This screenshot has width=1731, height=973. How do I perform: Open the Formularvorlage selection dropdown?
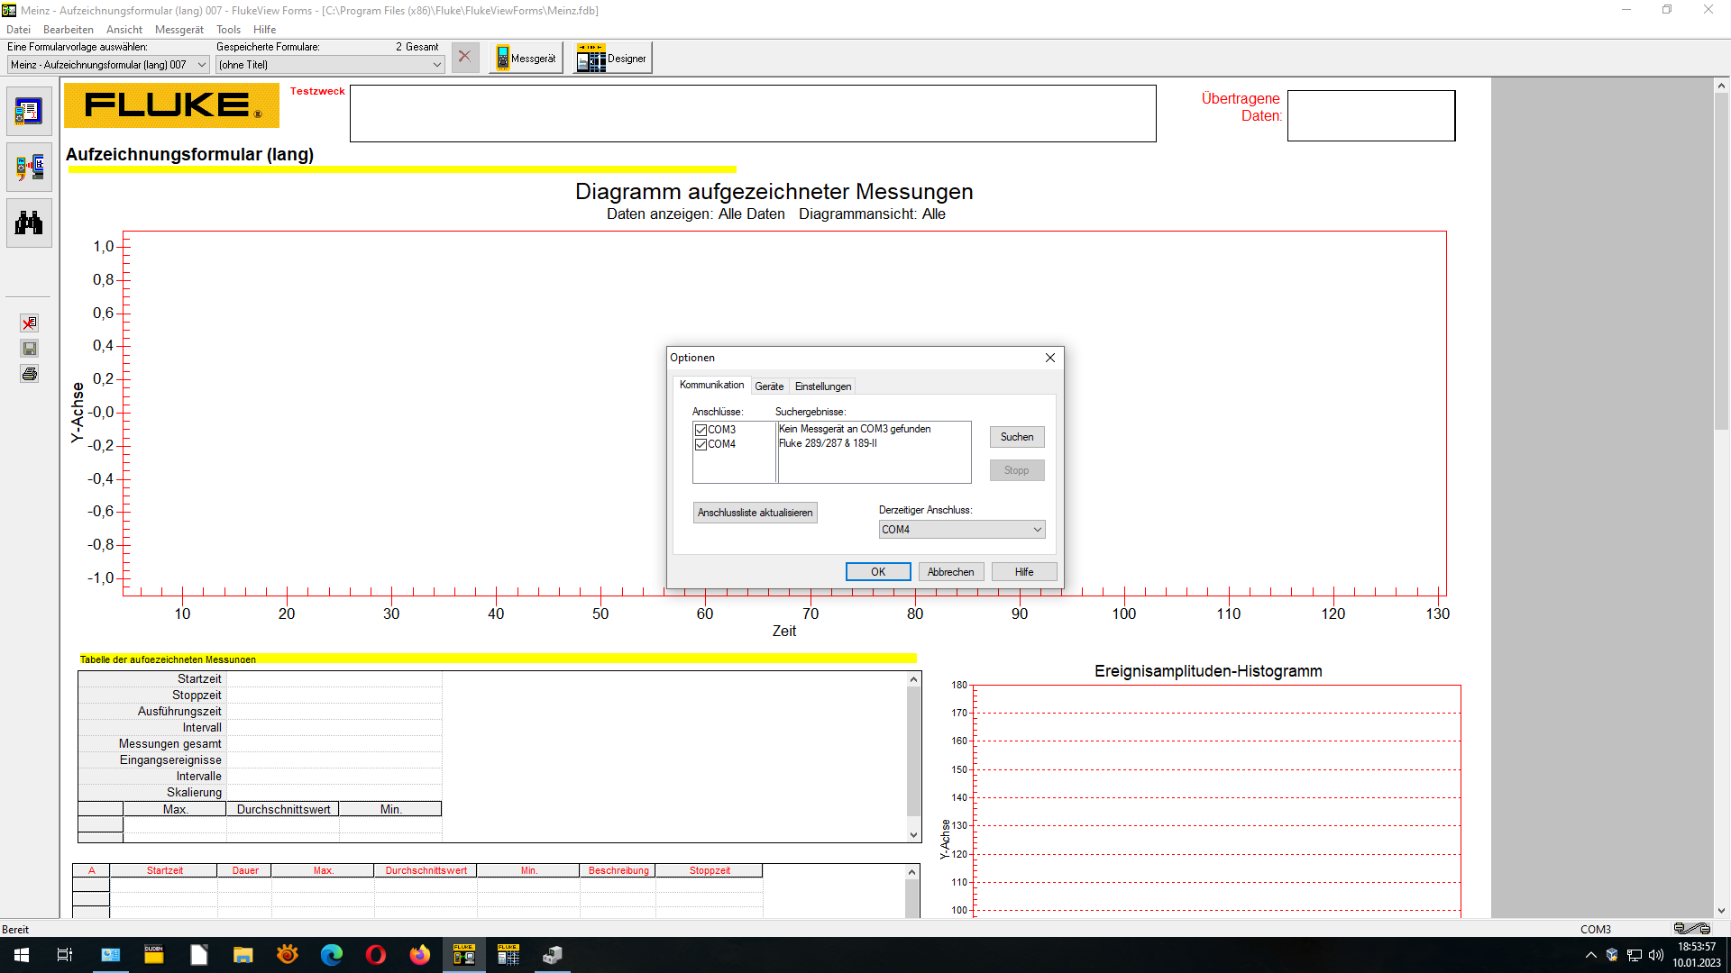tap(201, 65)
